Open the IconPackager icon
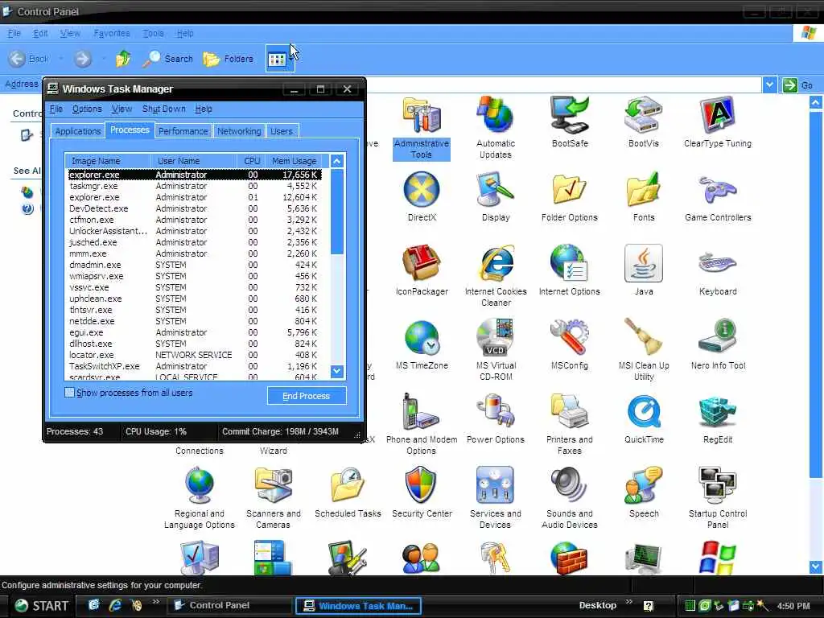The image size is (824, 618). tap(422, 270)
